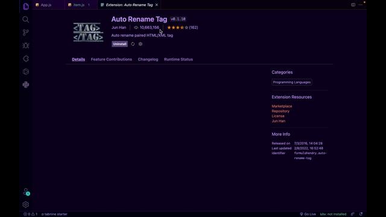Click the tabnine starter status item
Screen dimensions: 386x217
tap(54, 214)
